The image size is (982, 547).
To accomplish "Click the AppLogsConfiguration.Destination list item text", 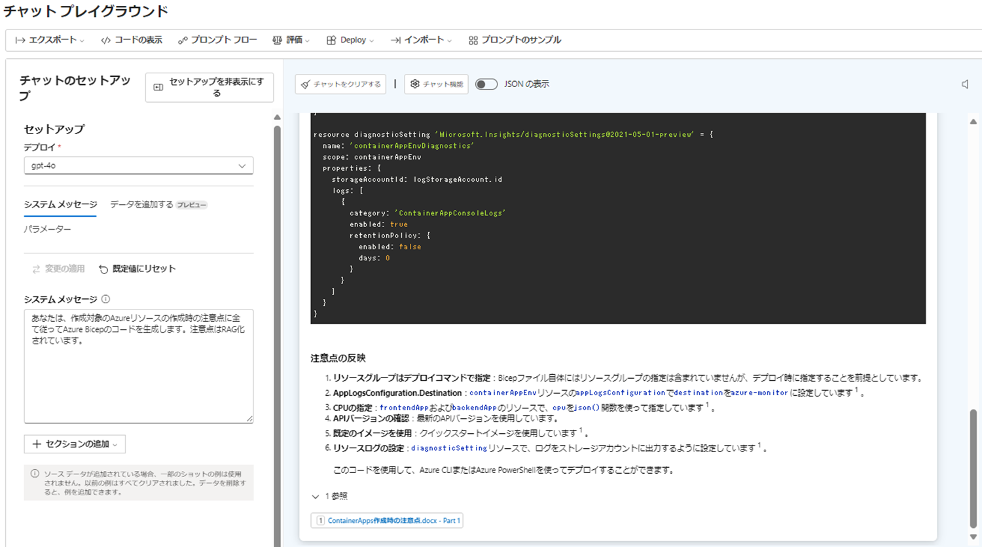I will click(397, 393).
